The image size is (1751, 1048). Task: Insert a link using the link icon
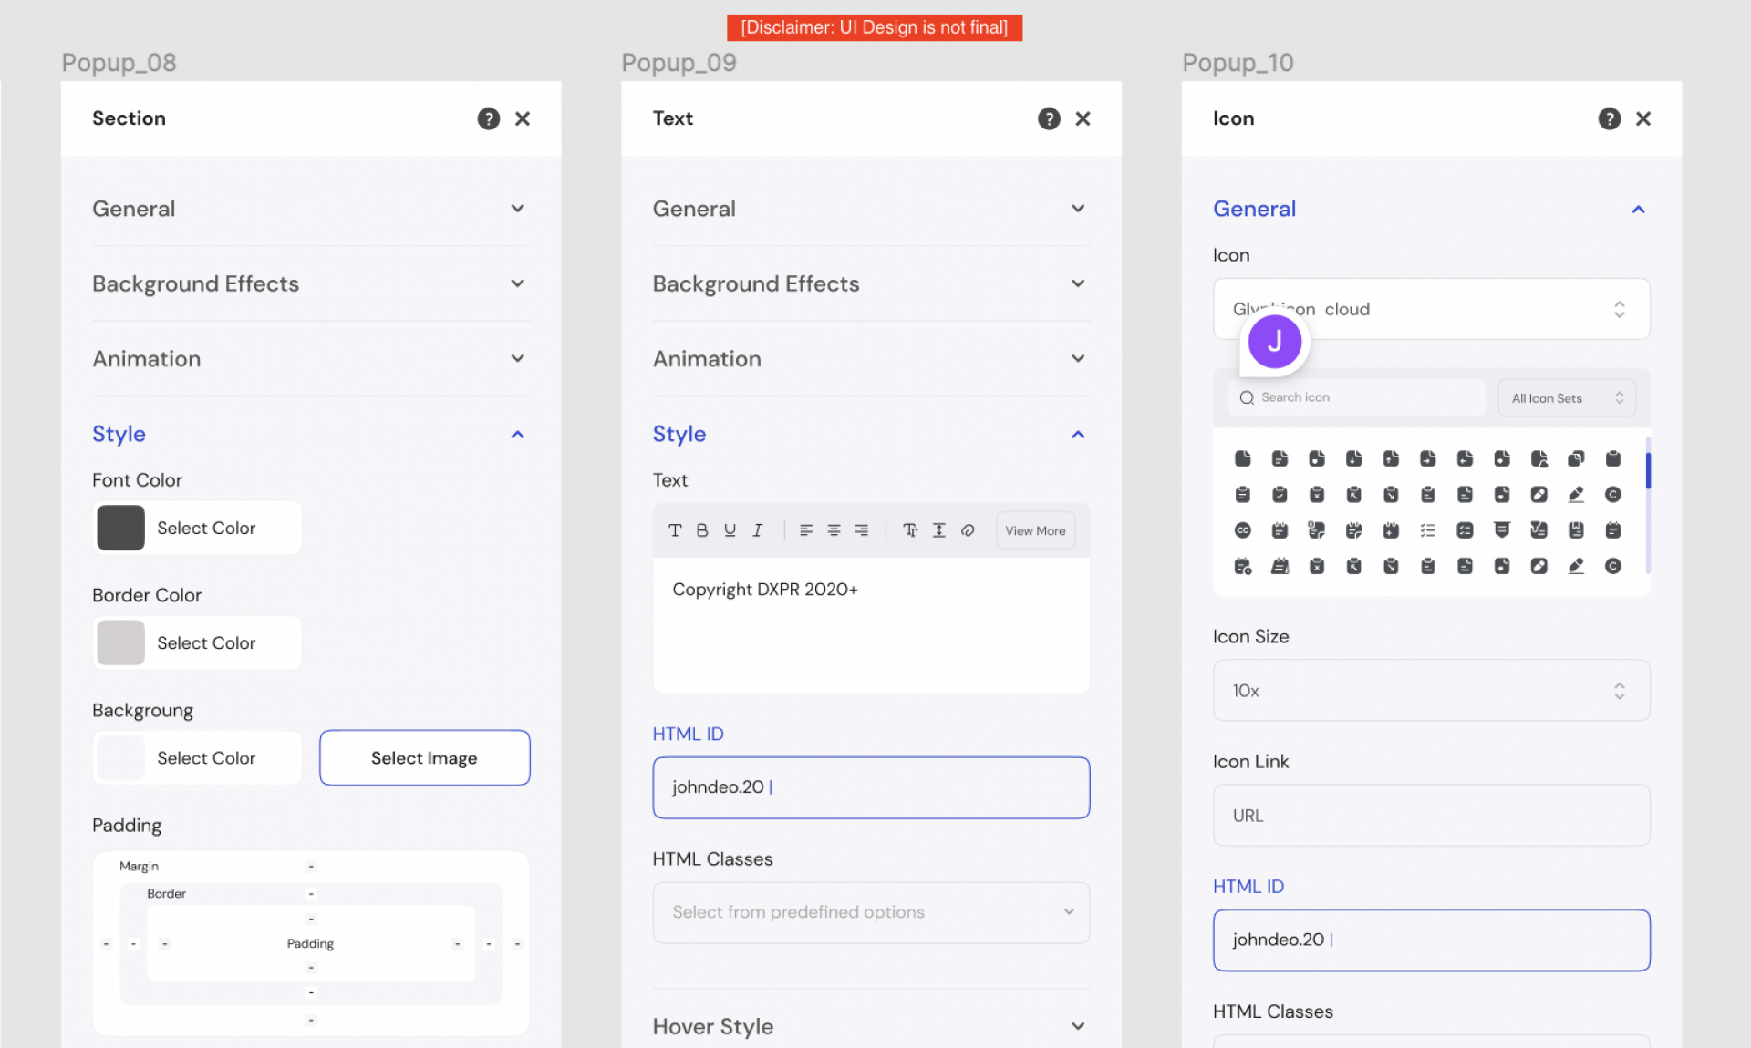coord(968,530)
